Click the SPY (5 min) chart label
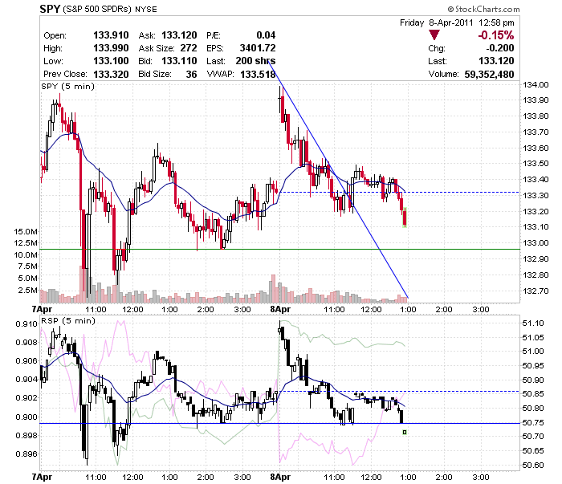The width and height of the screenshot is (562, 484). (x=67, y=87)
